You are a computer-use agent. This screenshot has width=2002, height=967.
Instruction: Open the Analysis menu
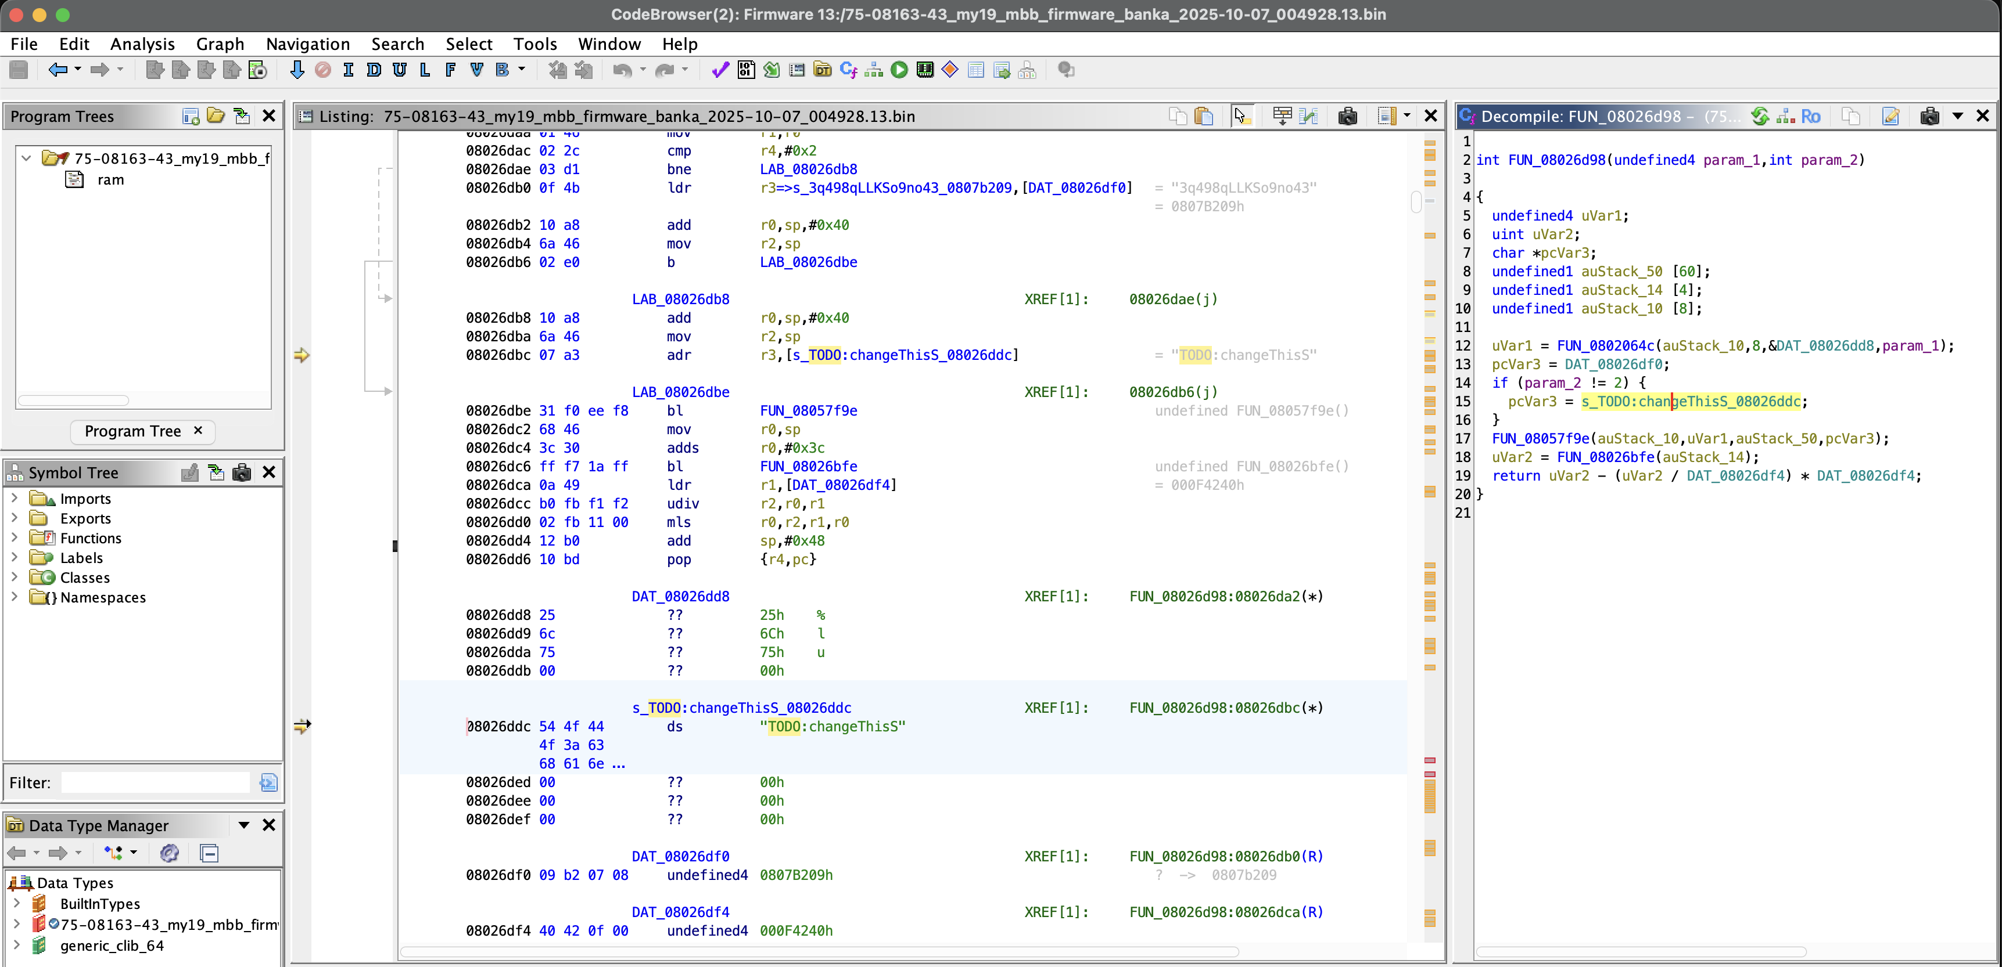142,44
